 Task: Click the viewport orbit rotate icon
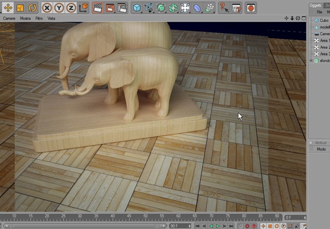click(298, 19)
